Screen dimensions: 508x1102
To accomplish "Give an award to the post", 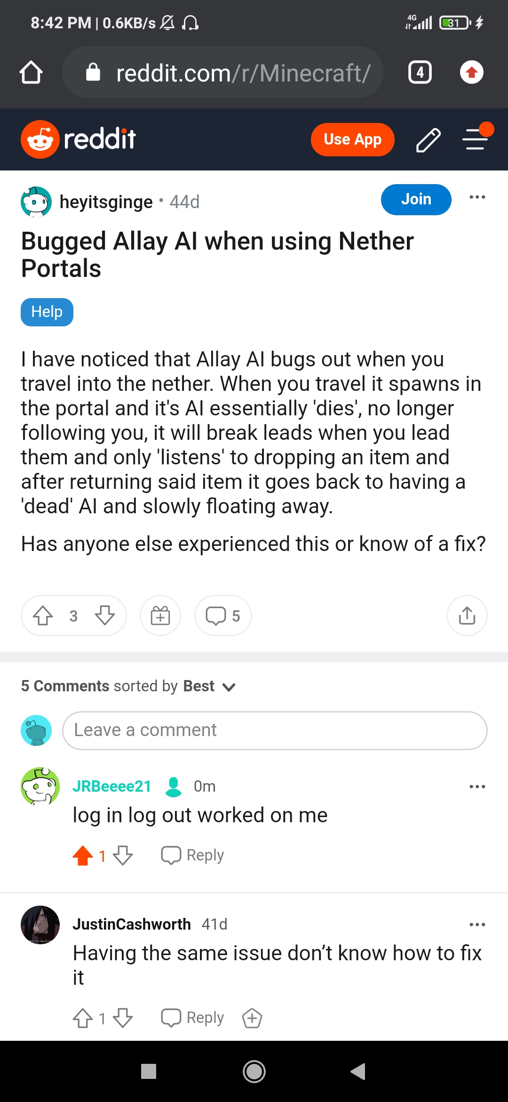I will click(x=160, y=616).
